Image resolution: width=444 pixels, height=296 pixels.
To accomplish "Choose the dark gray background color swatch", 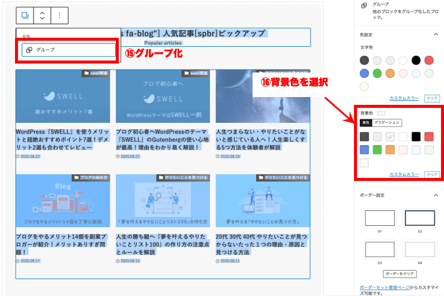I will point(364,137).
